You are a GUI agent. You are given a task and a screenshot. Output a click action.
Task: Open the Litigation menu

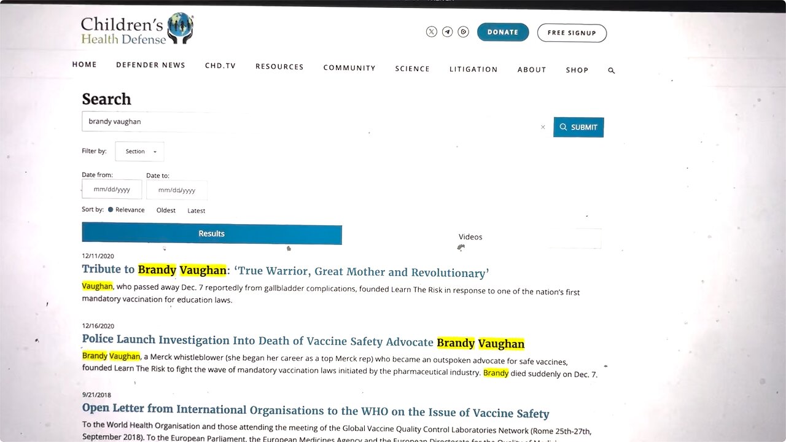point(473,69)
